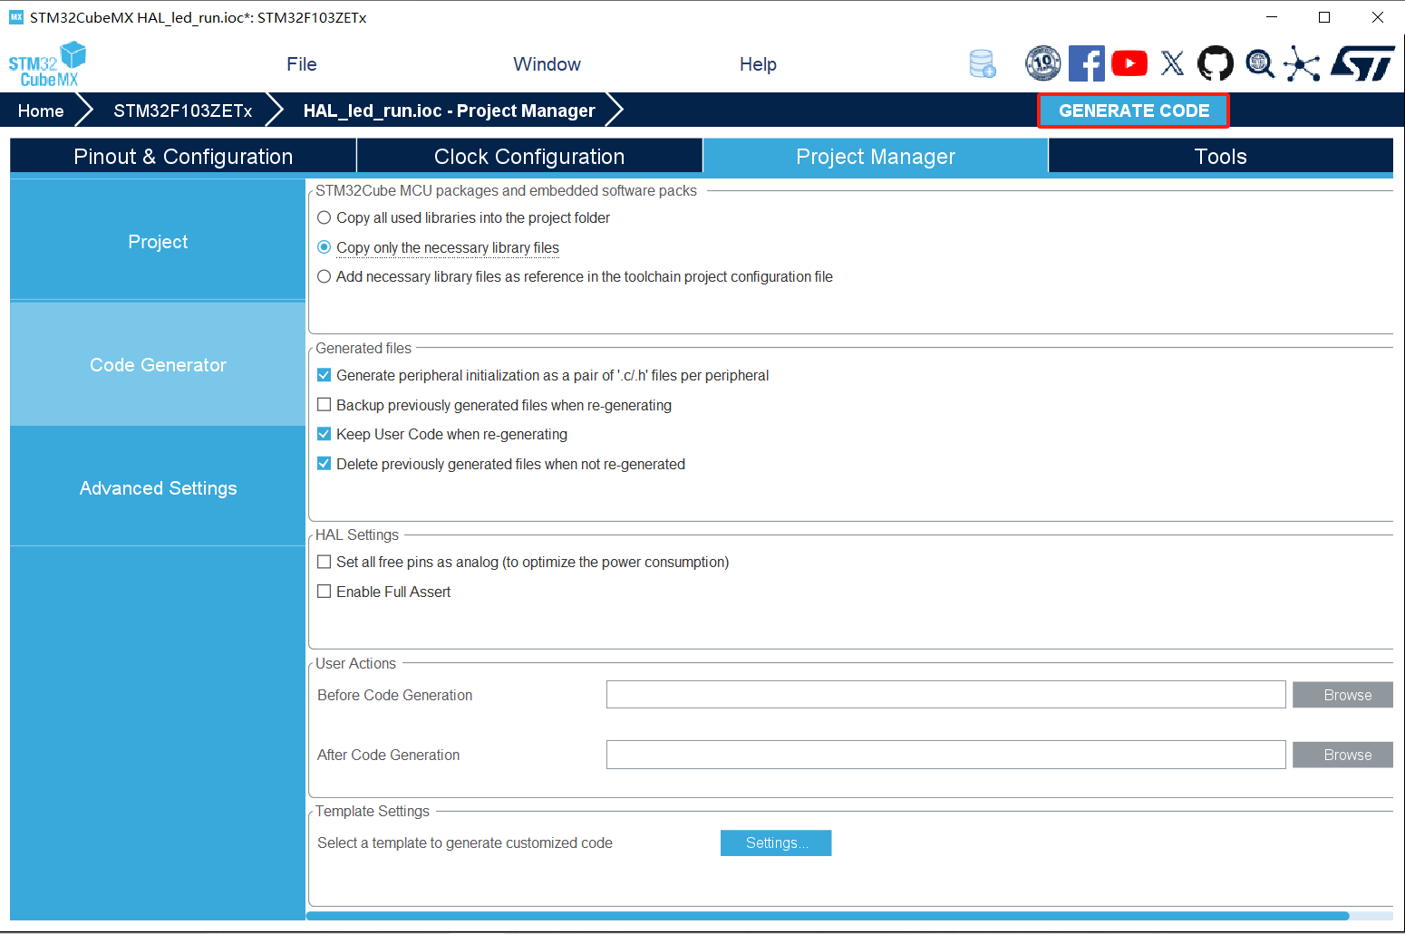Viewport: 1405px width, 934px height.
Task: Click the GENERATE CODE button
Action: point(1134,111)
